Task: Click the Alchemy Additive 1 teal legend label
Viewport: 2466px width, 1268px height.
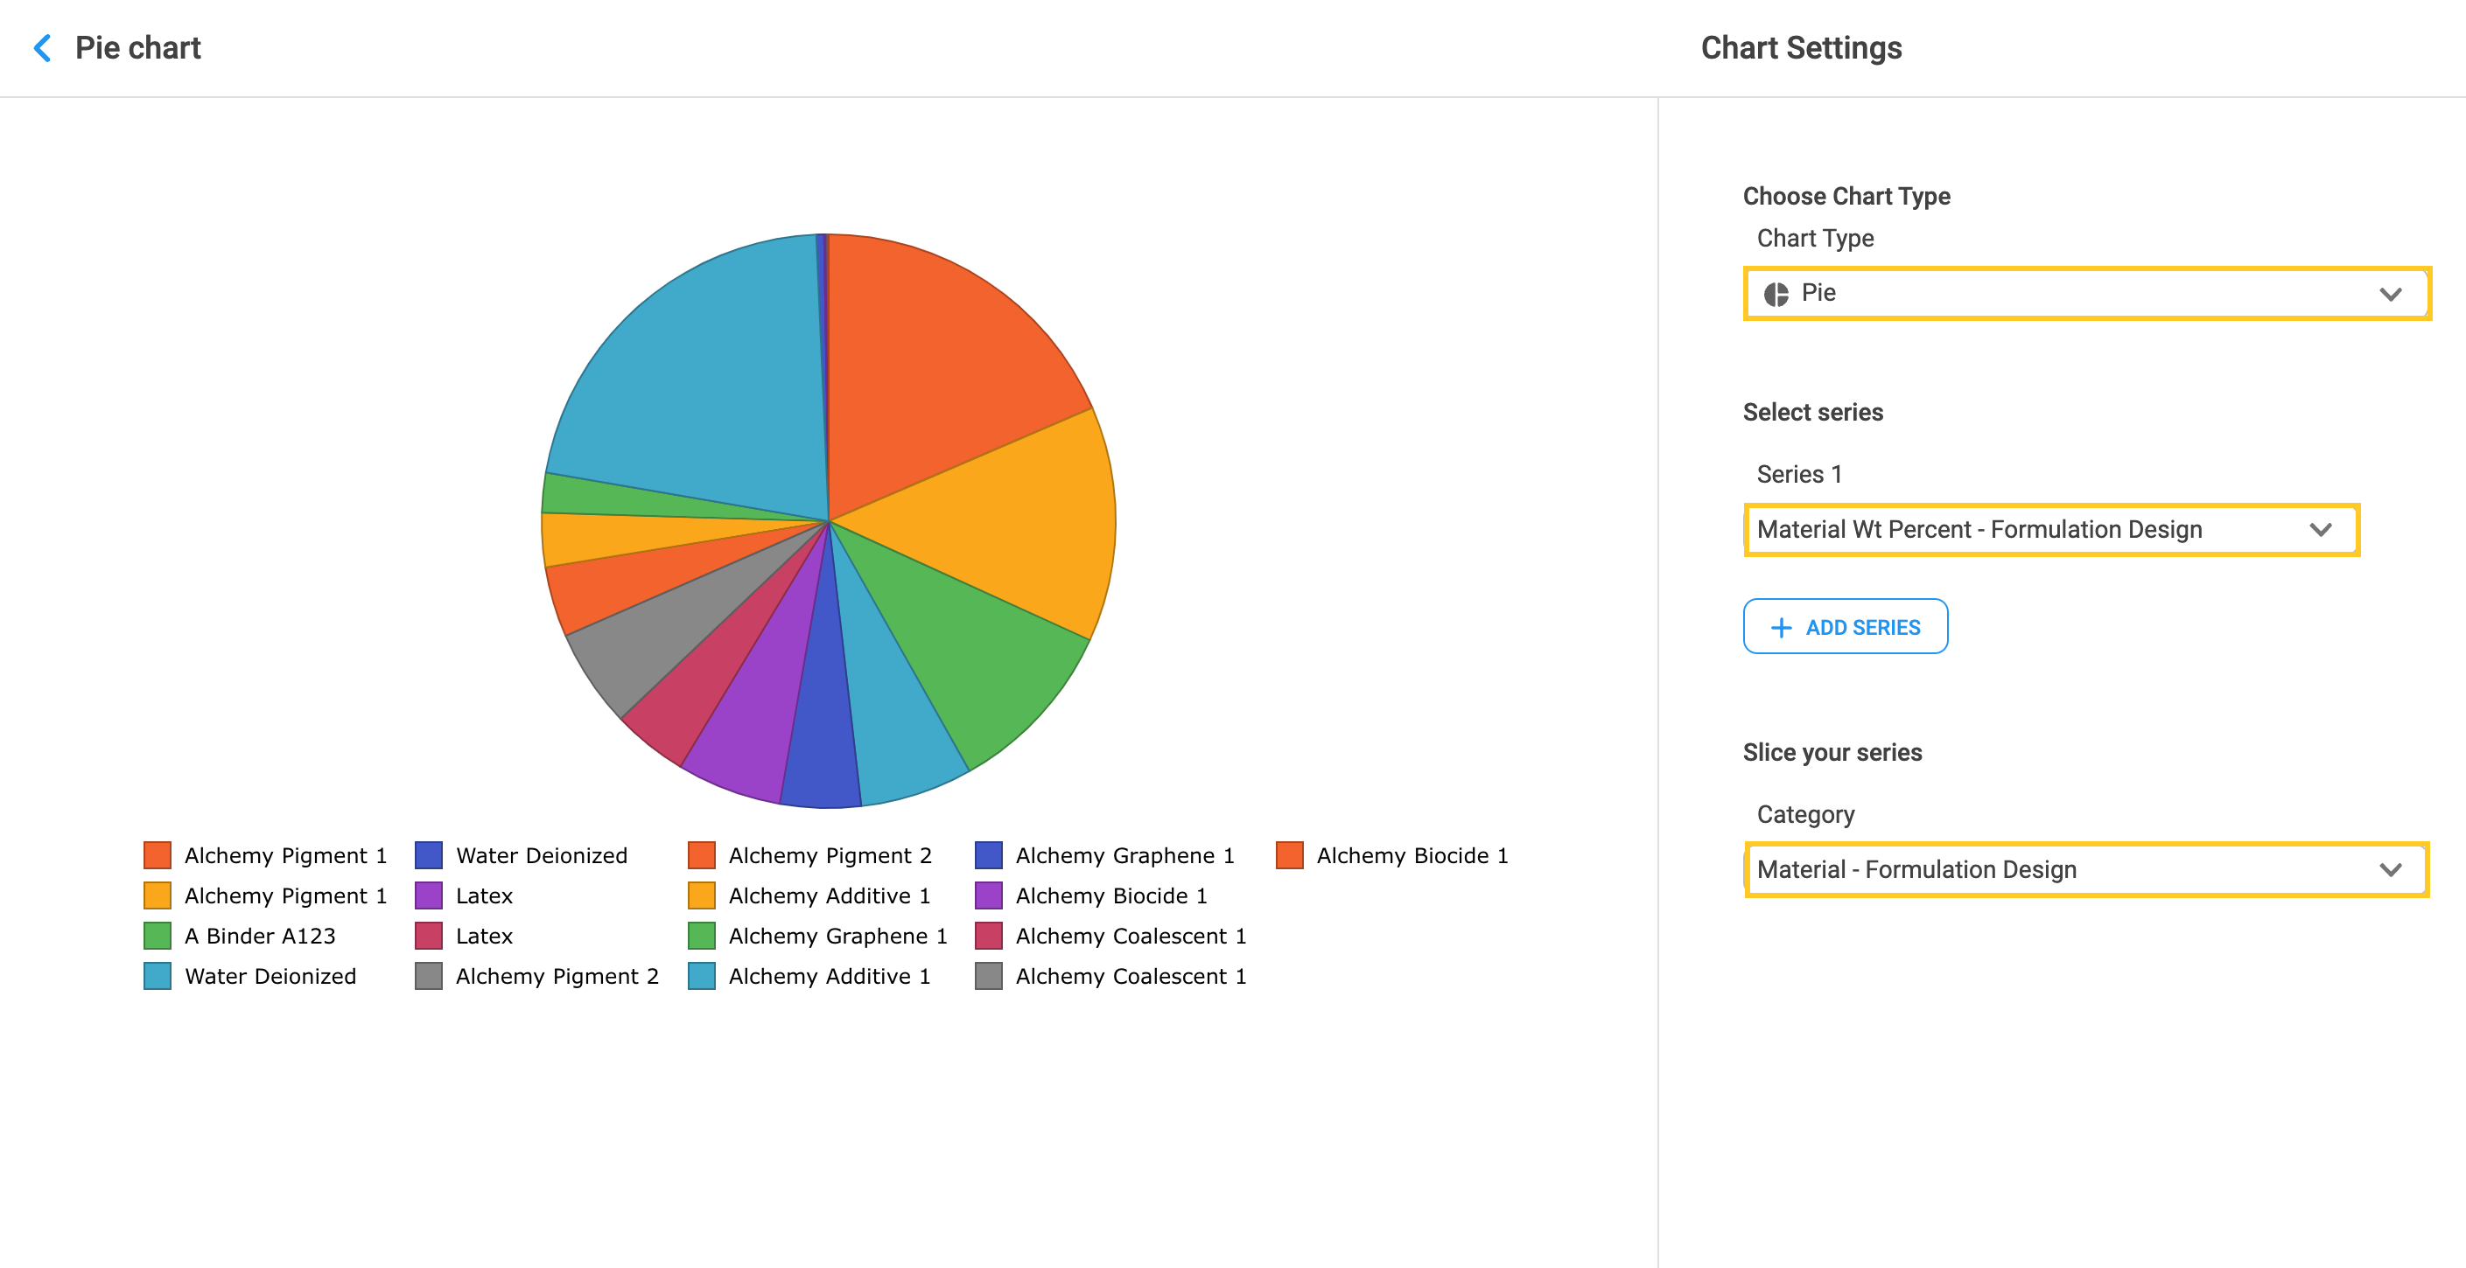Action: tap(828, 976)
